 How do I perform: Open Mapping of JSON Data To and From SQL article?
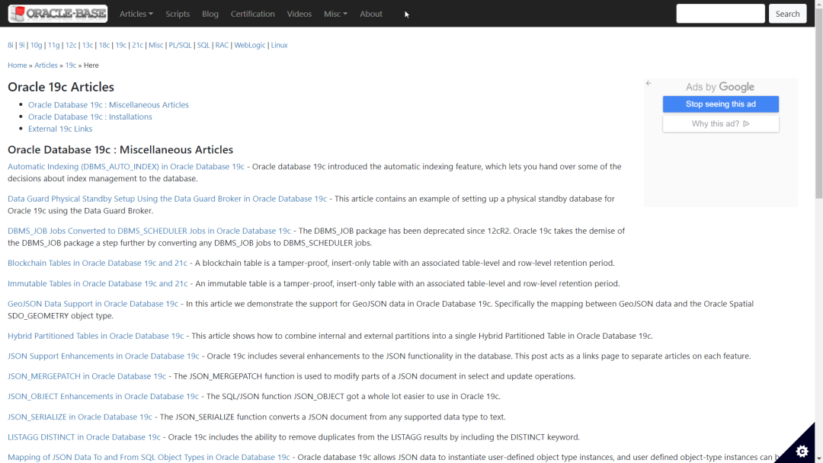pyautogui.click(x=149, y=457)
